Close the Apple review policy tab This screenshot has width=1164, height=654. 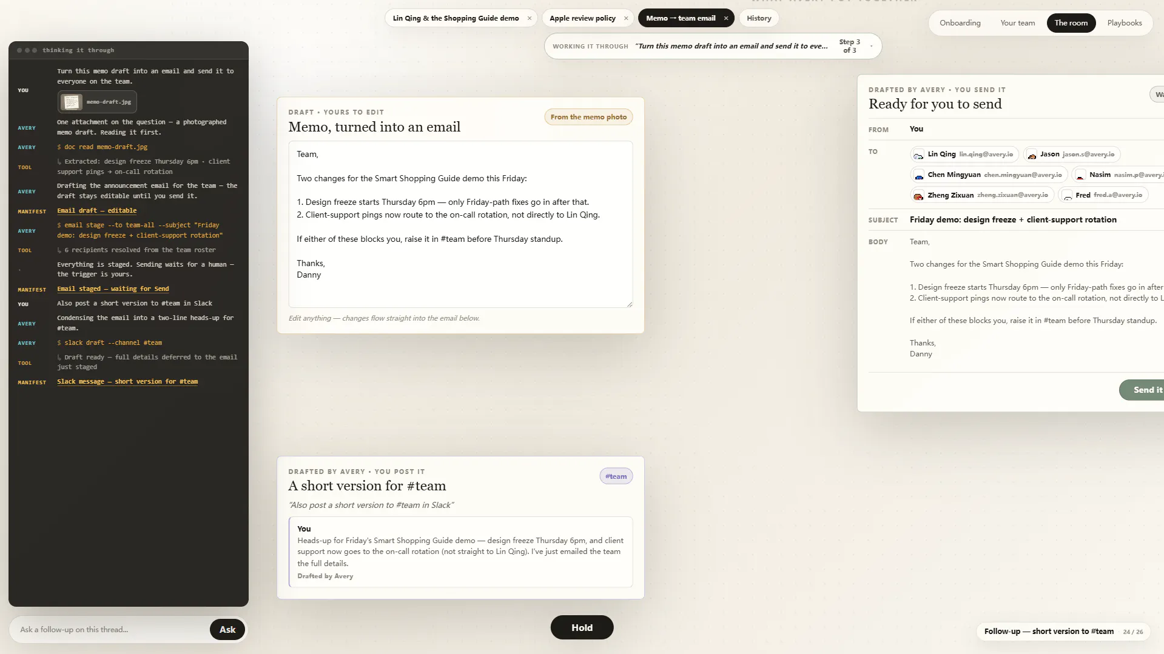(x=626, y=18)
